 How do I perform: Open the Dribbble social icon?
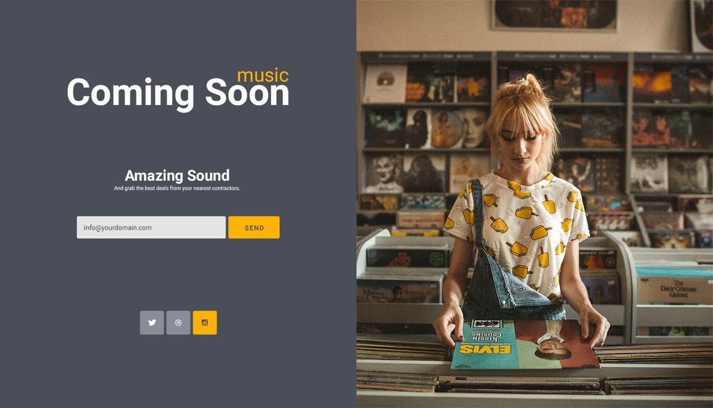coord(178,323)
